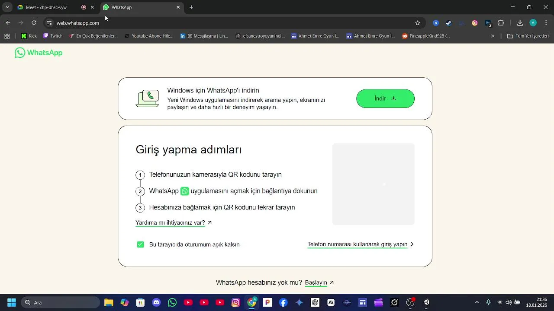Open ChatGPT from taskbar

[315, 302]
